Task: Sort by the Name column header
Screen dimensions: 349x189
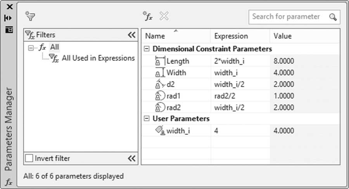Action: [x=176, y=36]
